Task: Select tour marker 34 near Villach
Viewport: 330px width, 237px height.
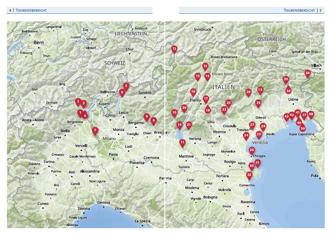Action: click(308, 73)
